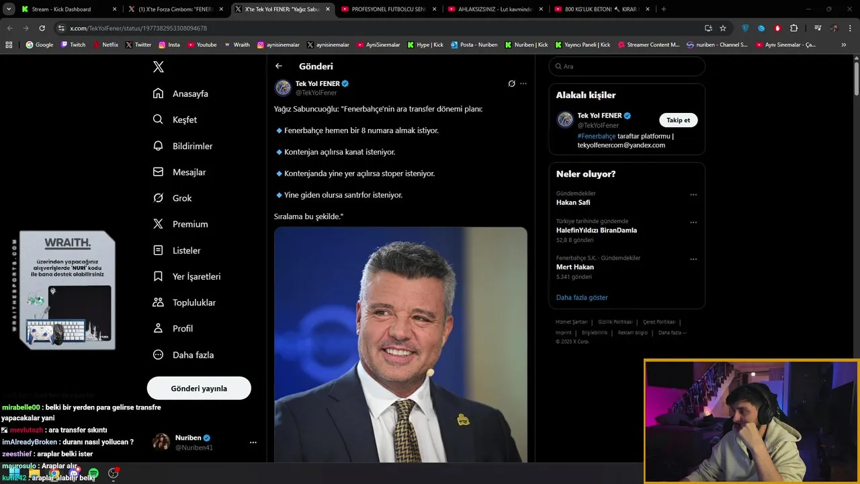Click Gönderi yayınla button
Viewport: 860px width, 484px height.
[x=199, y=389]
